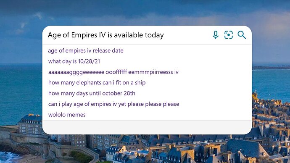
Task: Click the large stone building beside the seawall
Action: point(31,124)
